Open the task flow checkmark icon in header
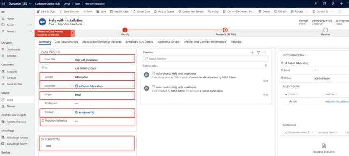This screenshot has width=349, height=156. pos(324,4)
